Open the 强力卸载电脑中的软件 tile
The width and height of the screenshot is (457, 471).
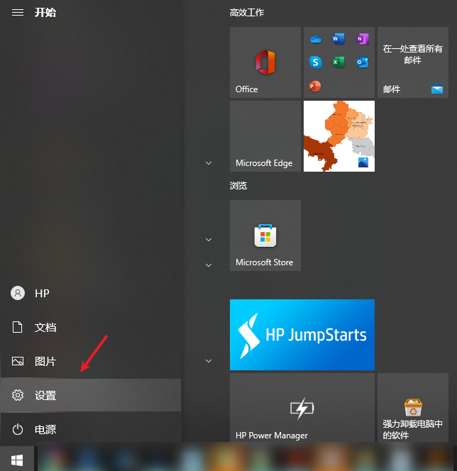coord(413,407)
